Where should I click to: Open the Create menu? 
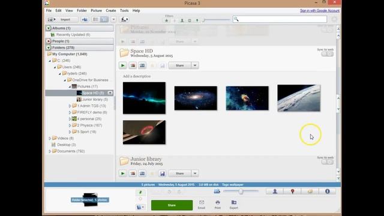(x=111, y=11)
